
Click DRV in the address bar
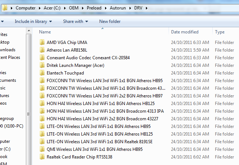tap(138, 8)
